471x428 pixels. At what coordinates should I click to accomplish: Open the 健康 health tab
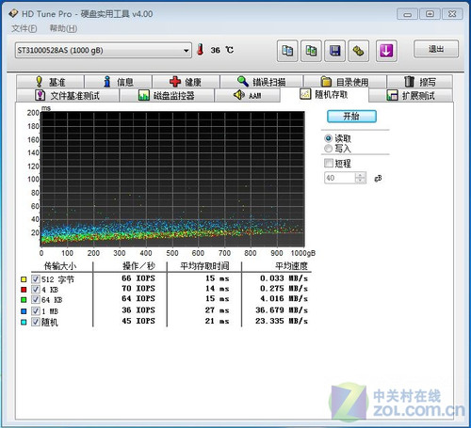click(186, 82)
